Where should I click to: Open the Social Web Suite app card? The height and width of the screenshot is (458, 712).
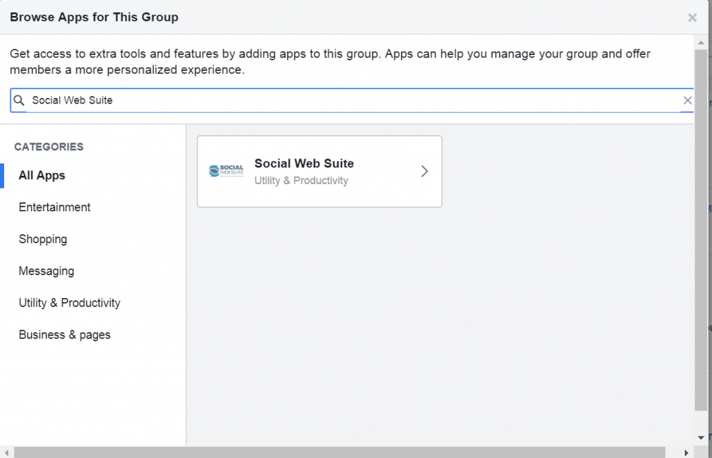click(319, 171)
